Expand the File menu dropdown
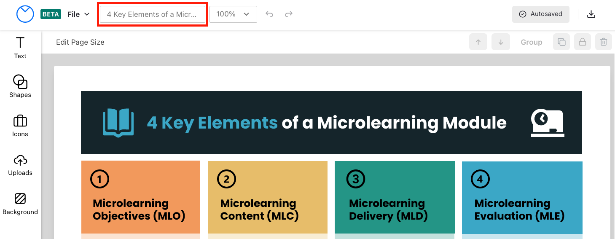The height and width of the screenshot is (239, 615). pos(78,14)
